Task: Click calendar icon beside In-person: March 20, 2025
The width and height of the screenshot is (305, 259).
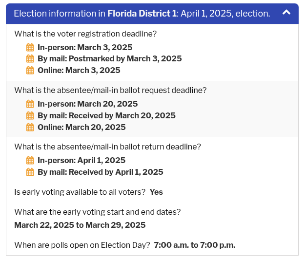Action: click(30, 104)
